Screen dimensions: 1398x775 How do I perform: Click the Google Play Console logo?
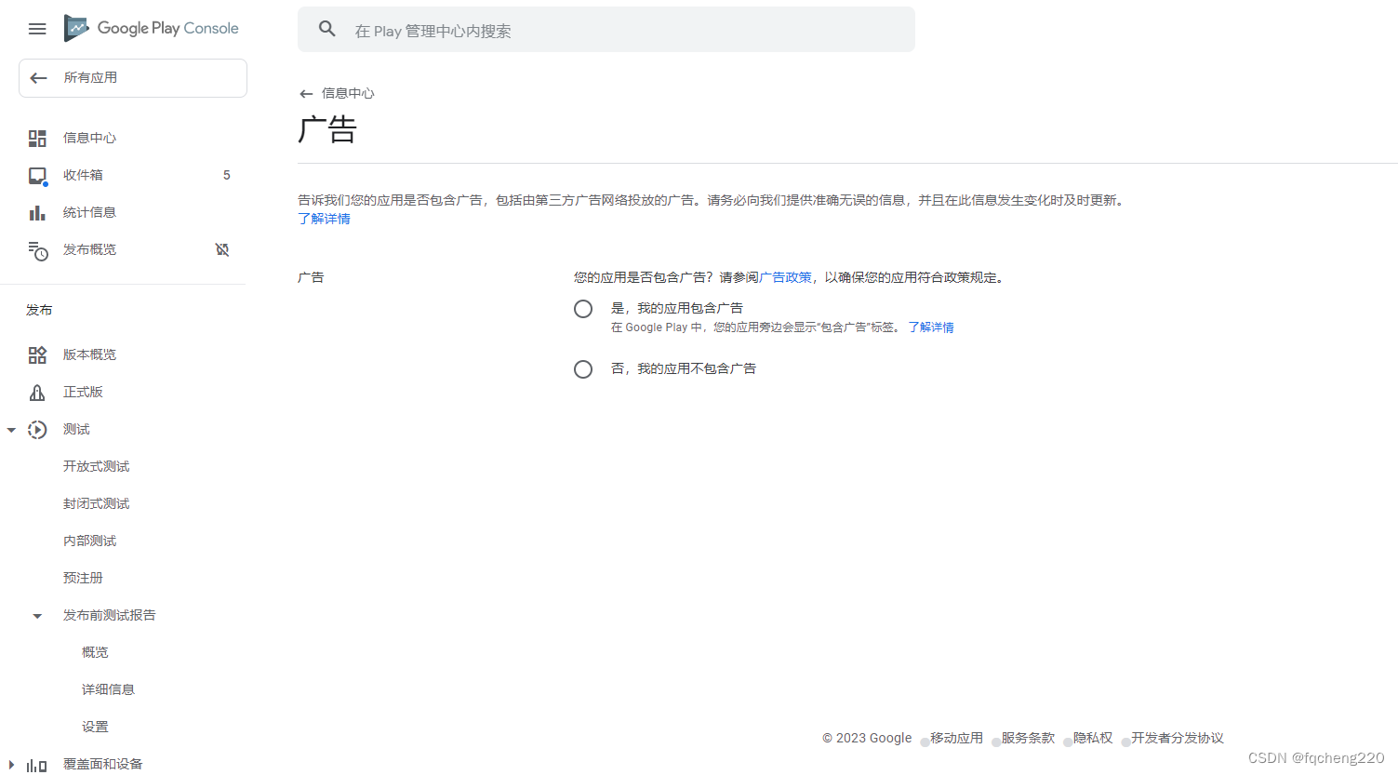click(x=151, y=28)
